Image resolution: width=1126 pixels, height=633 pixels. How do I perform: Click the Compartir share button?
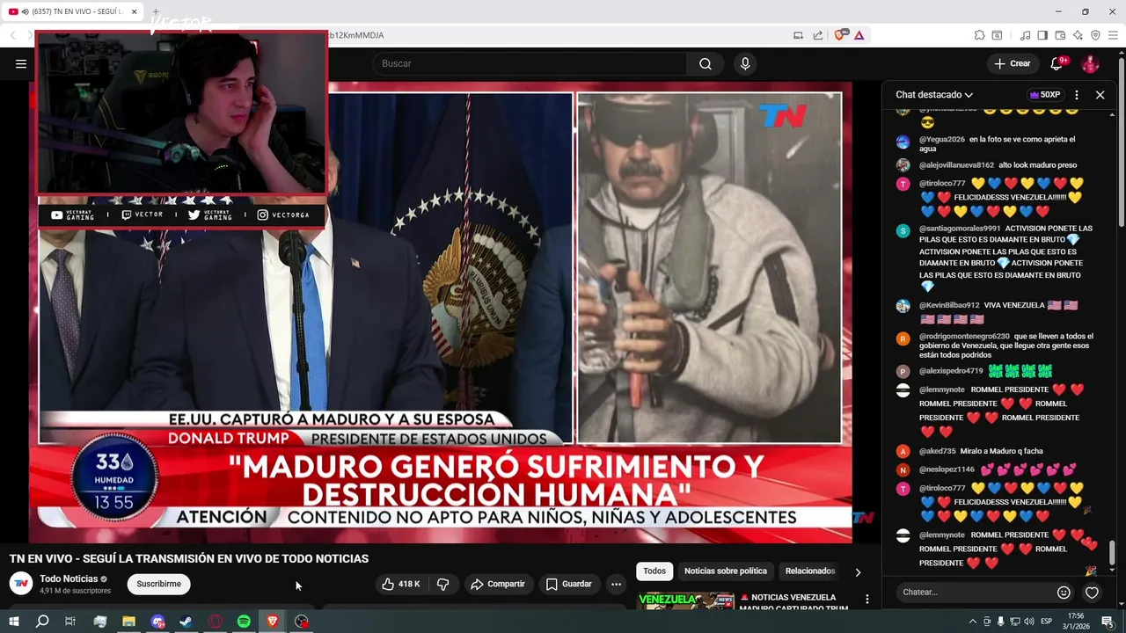(498, 584)
